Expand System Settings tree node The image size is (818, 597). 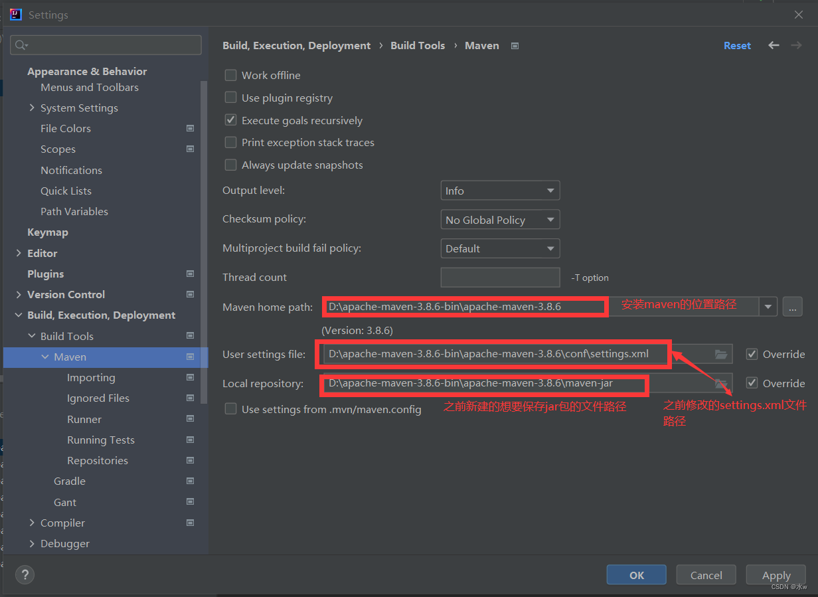point(32,108)
